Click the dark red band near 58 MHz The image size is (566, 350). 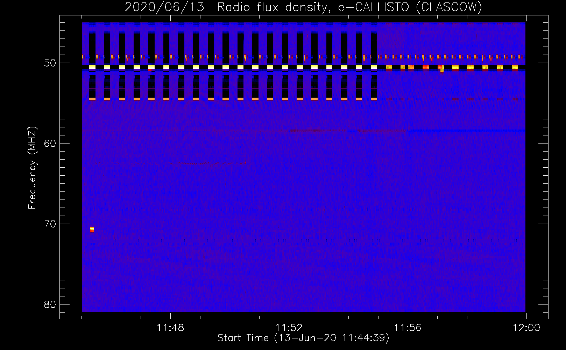348,131
